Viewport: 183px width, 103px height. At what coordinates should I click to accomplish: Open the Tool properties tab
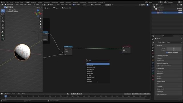click(153, 39)
